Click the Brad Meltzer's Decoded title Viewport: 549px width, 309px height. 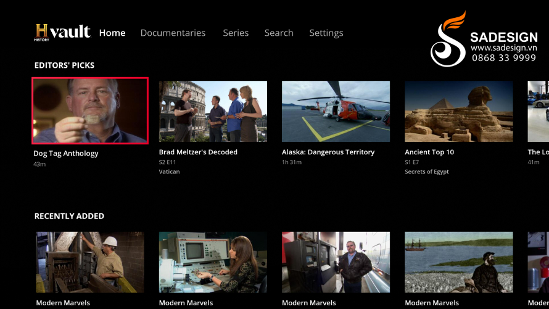(198, 152)
